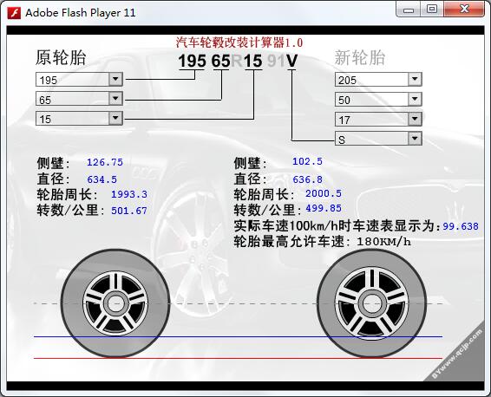Screen dimensions: 491x397
Task: Expand the original aspect ratio dropdown showing 65
Action: click(79, 99)
